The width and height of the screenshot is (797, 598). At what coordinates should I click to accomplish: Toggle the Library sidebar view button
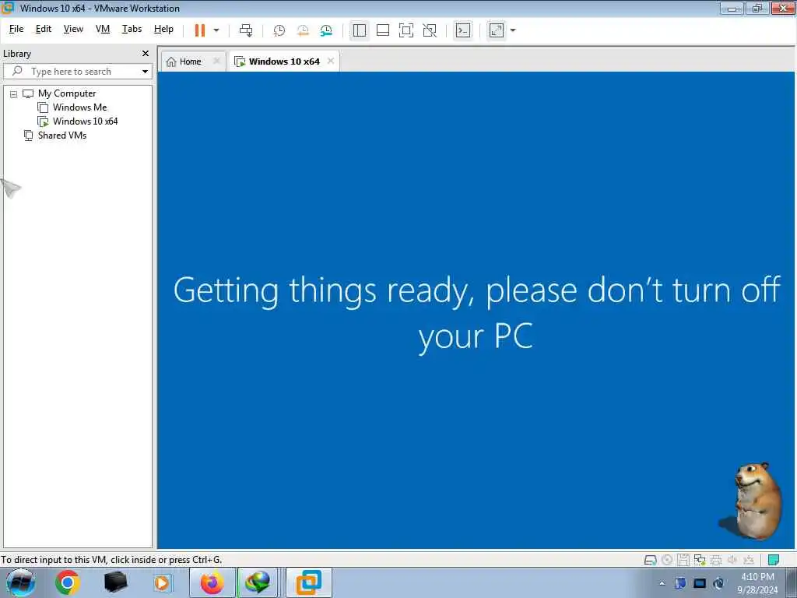[x=360, y=30]
